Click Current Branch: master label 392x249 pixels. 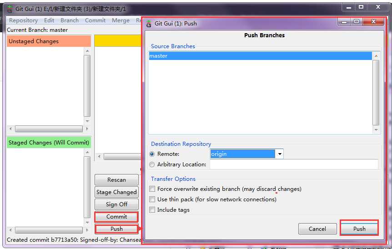[x=37, y=30]
